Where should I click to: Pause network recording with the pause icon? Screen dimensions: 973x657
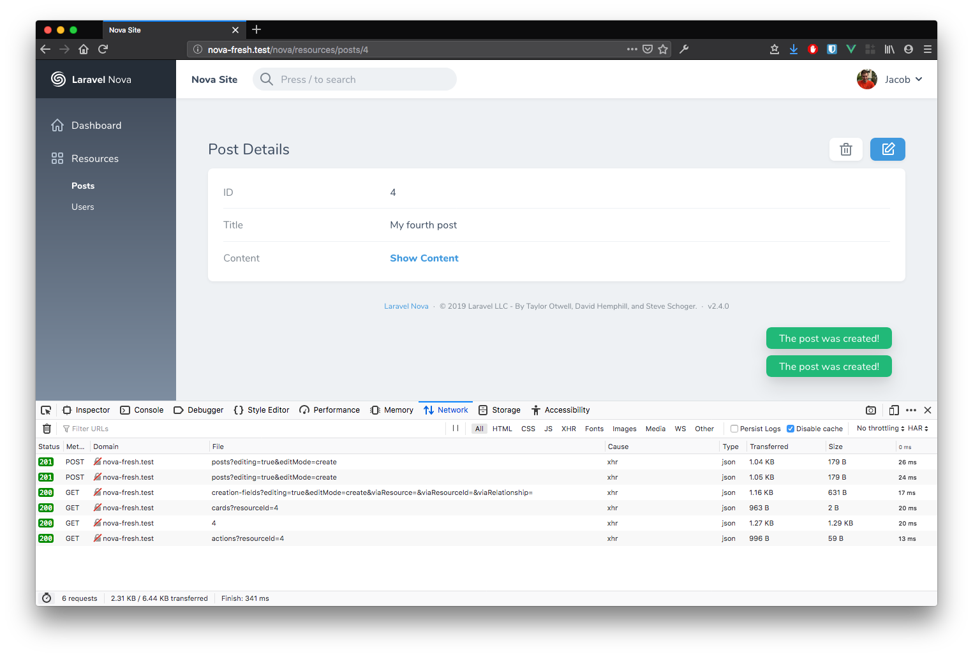coord(456,428)
